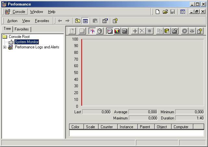Click Open console folder icon
208x147 pixels.
pyautogui.click(x=165, y=12)
